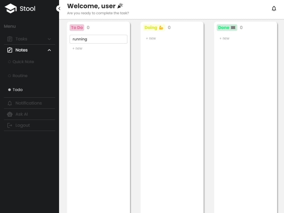Click the Ask AI robot icon
This screenshot has height=213, width=284.
pyautogui.click(x=10, y=114)
